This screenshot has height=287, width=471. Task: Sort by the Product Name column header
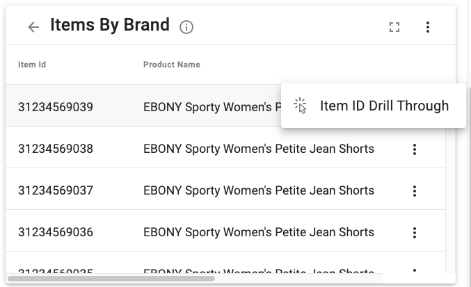172,65
